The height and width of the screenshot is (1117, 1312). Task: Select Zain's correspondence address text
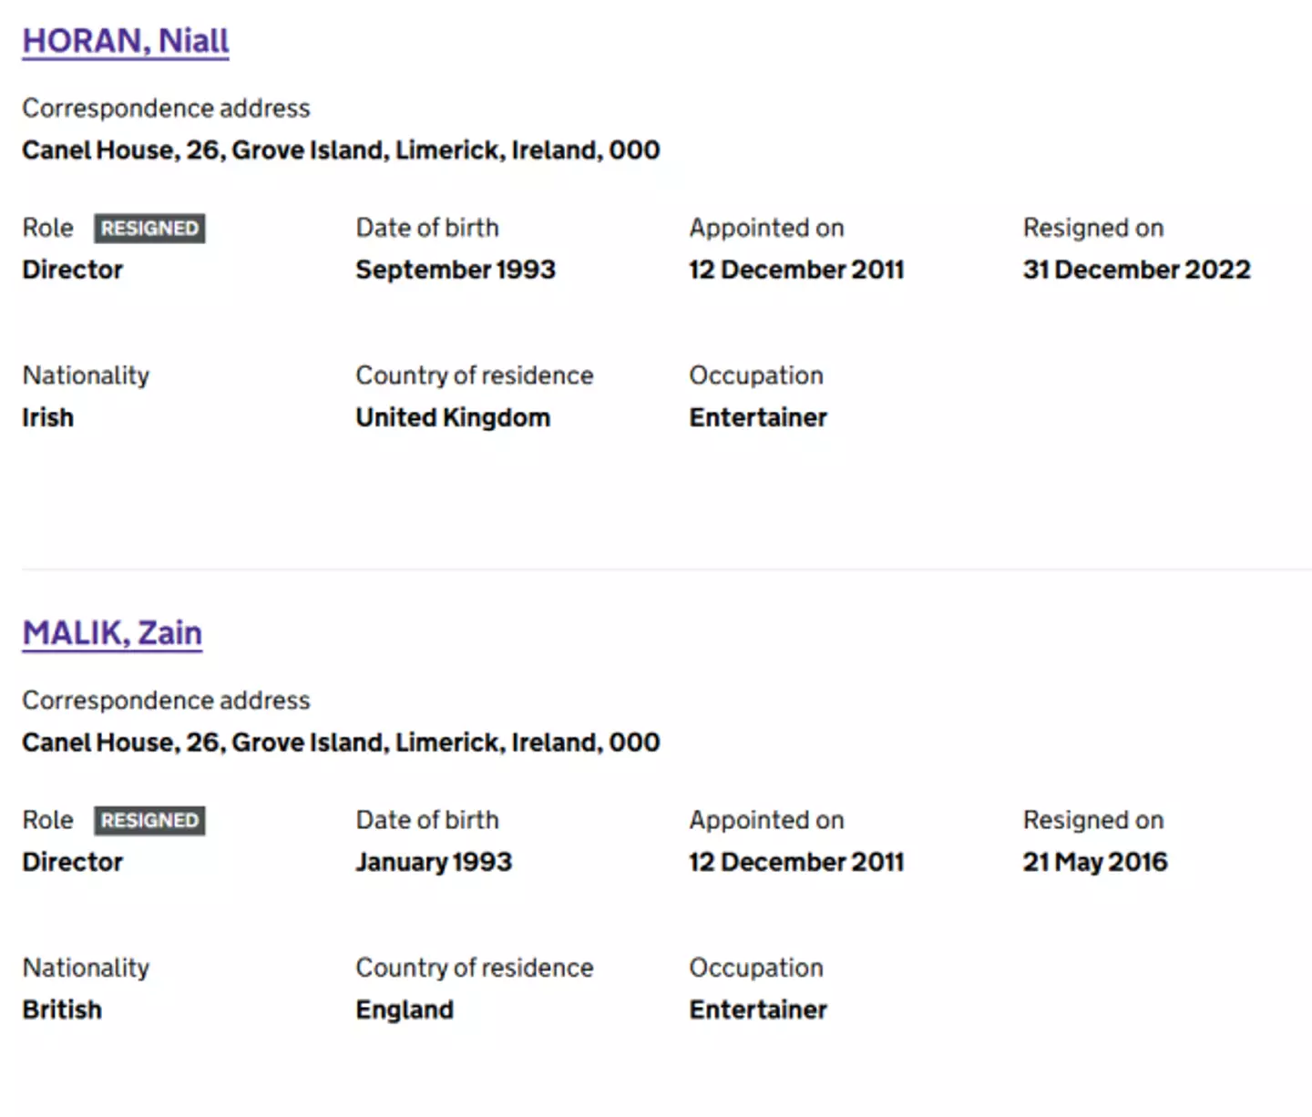tap(340, 742)
